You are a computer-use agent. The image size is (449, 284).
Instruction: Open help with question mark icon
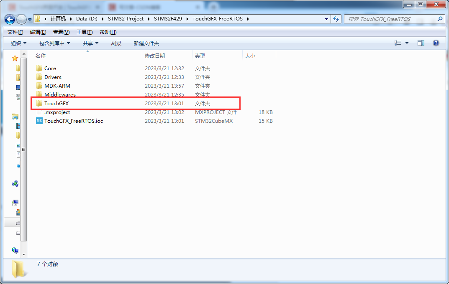[436, 43]
